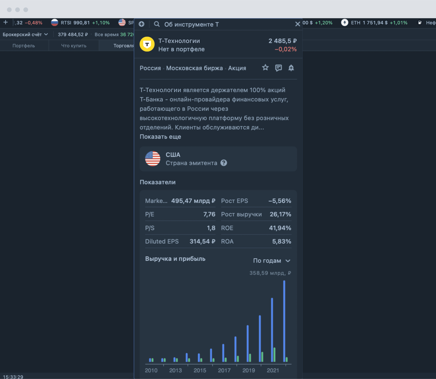Click the Выручка и прибыль heading
436x379 pixels.
pyautogui.click(x=175, y=259)
